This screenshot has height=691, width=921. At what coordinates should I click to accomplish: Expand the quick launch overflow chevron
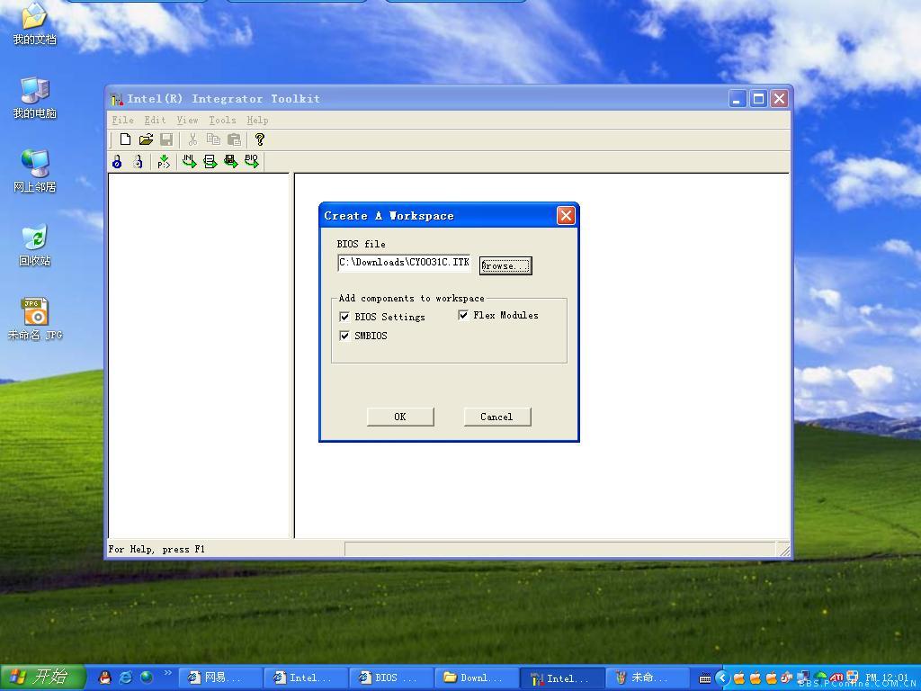167,673
